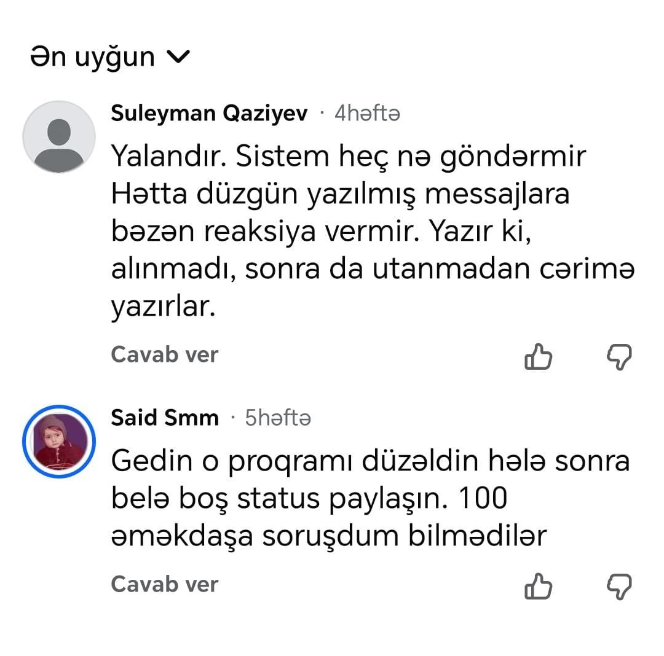This screenshot has width=664, height=656.
Task: Dislike Suleyman Qaziyev's comment
Action: (619, 356)
